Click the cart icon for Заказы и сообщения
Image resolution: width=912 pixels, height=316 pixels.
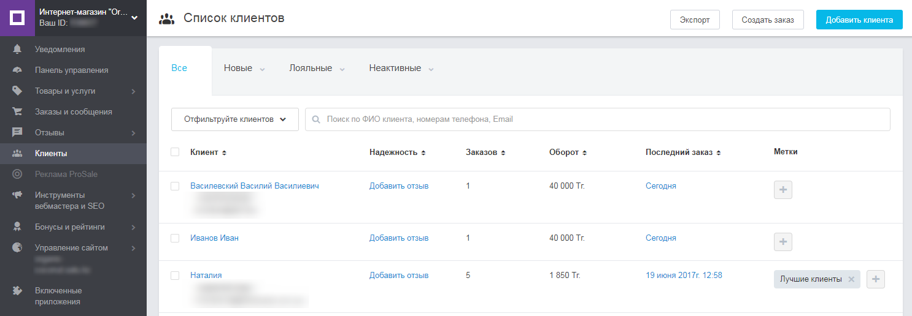(17, 111)
